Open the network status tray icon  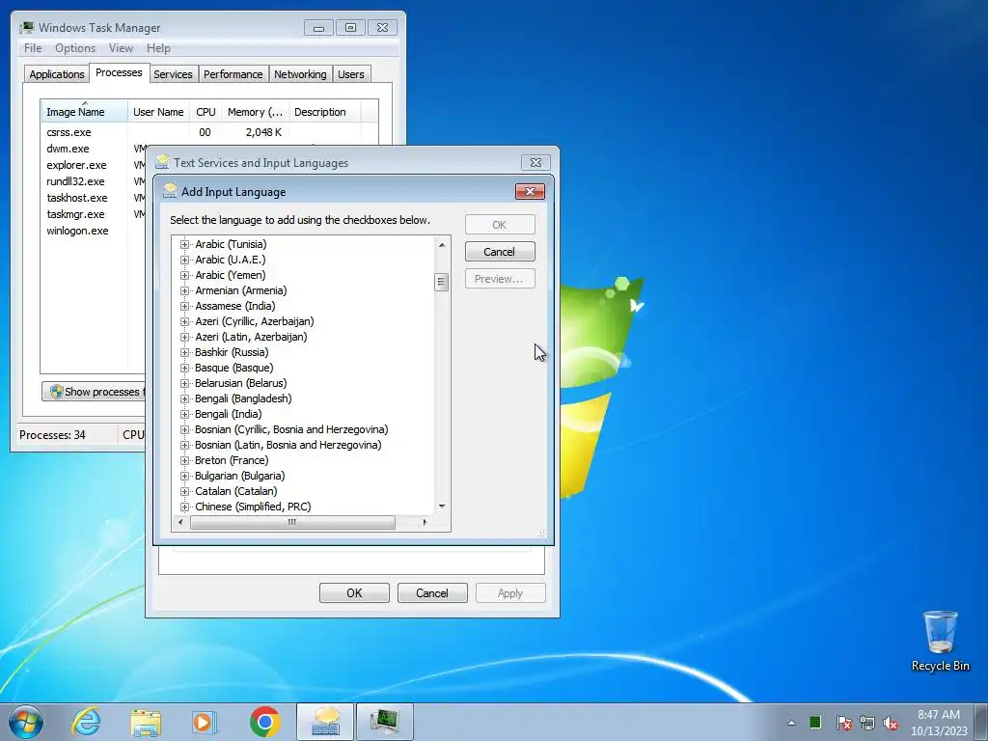tap(867, 723)
